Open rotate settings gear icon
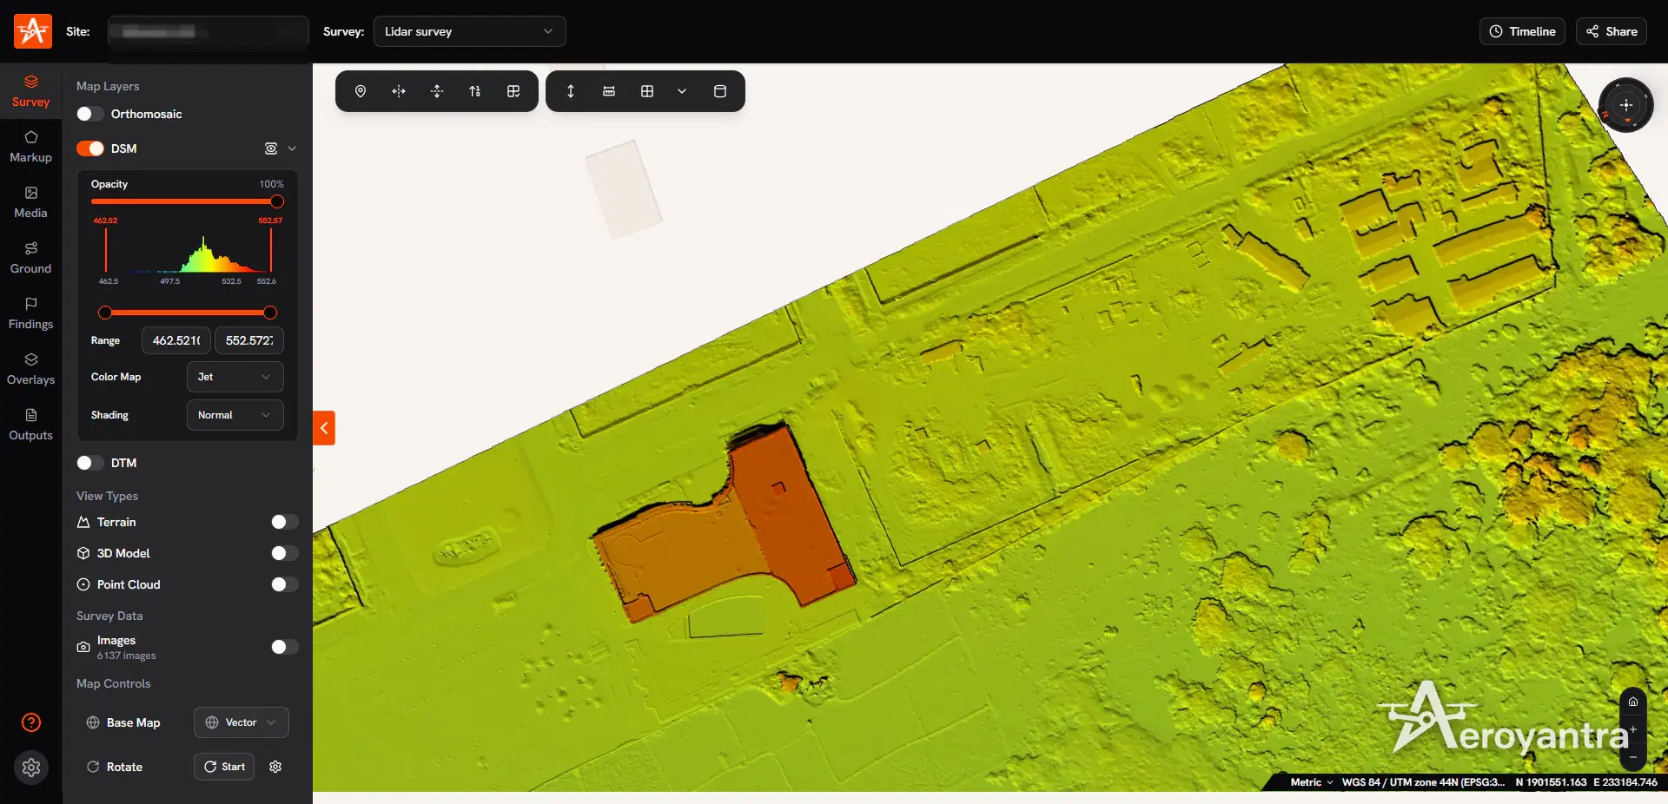 [x=275, y=767]
